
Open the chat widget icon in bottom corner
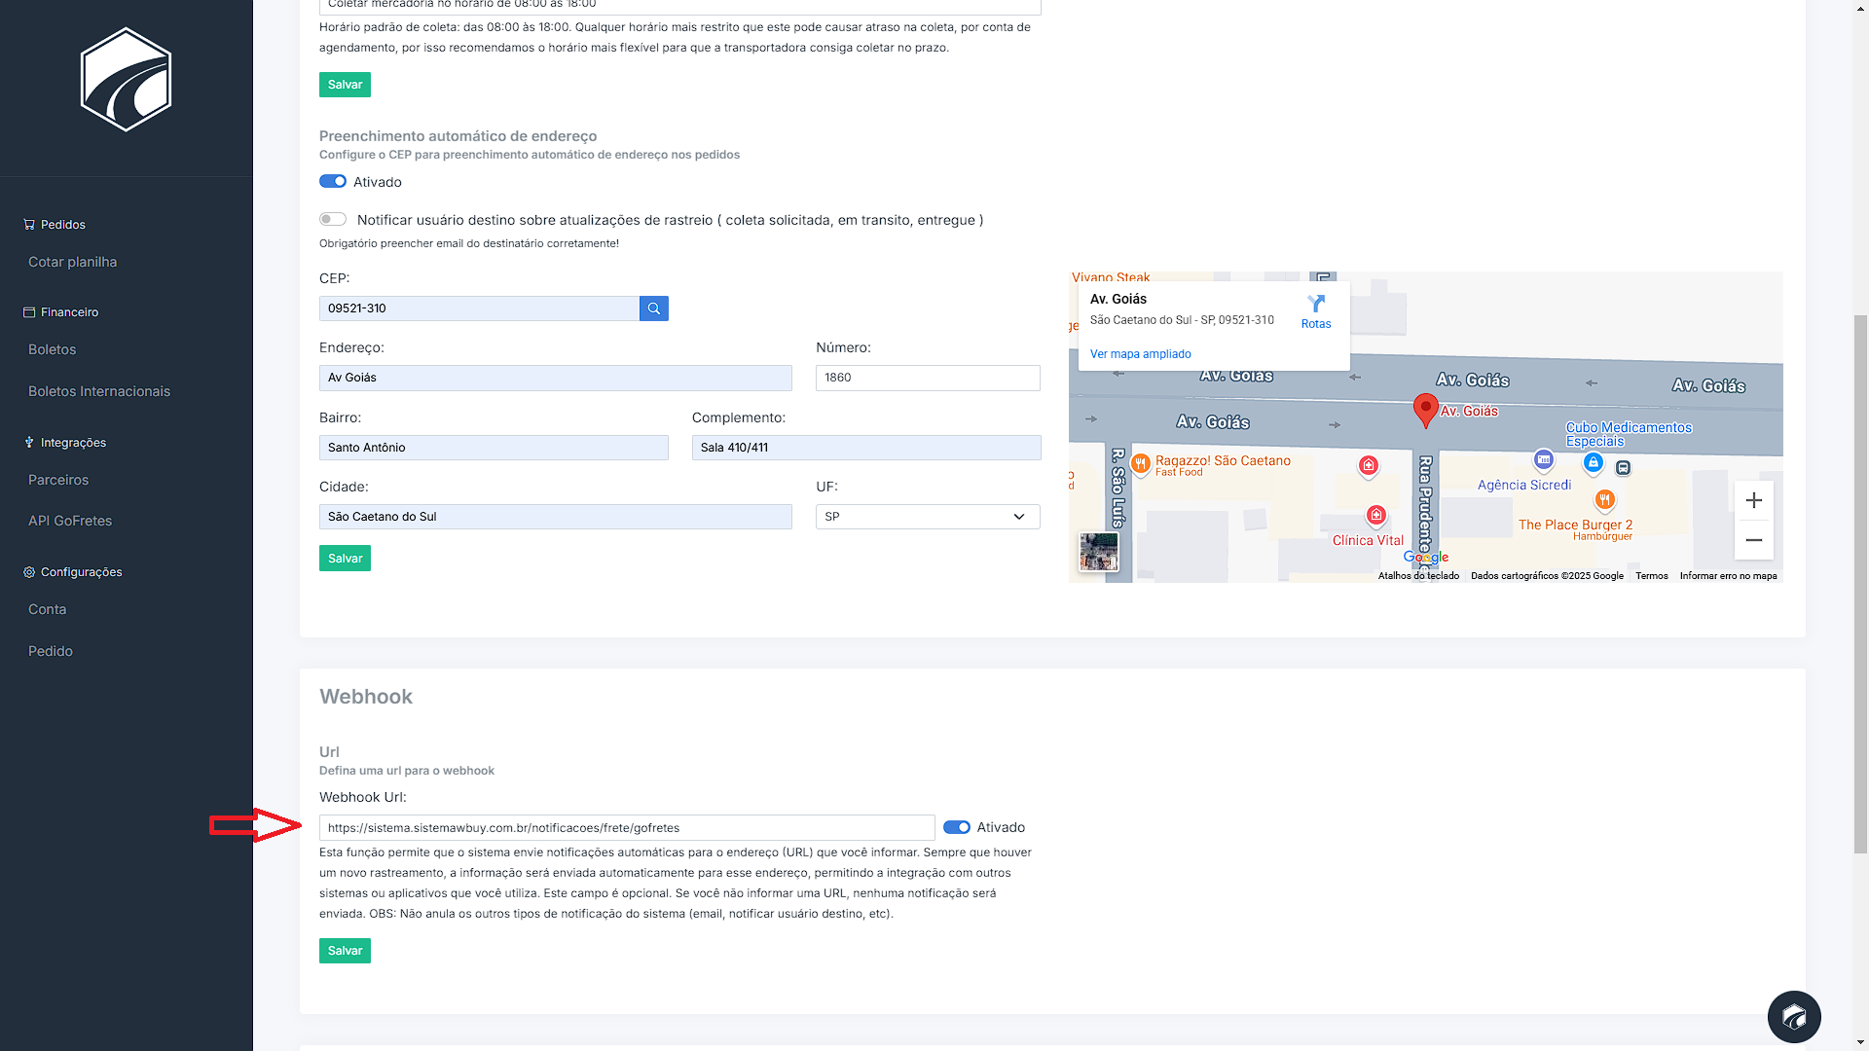coord(1793,1017)
